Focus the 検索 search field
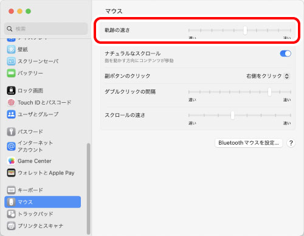This screenshot has width=304, height=236. click(x=46, y=29)
